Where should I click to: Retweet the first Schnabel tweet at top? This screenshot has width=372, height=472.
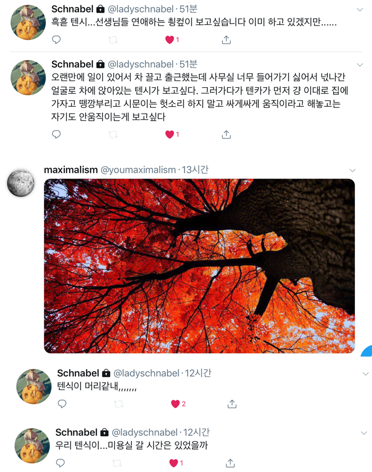click(113, 40)
